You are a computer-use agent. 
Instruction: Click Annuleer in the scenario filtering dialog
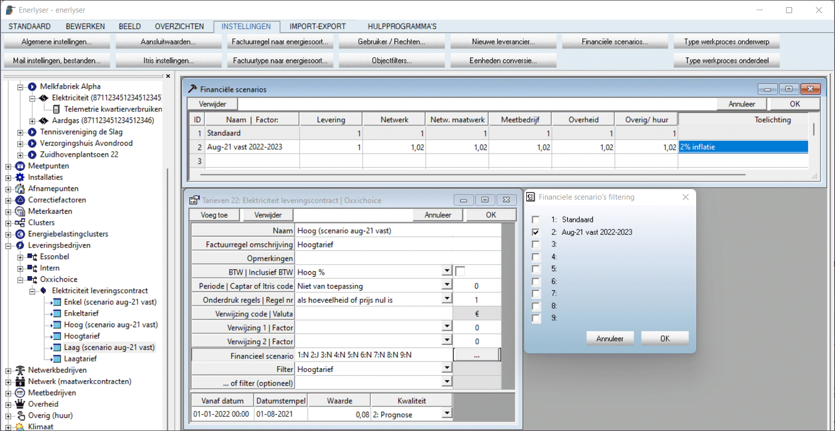click(609, 339)
